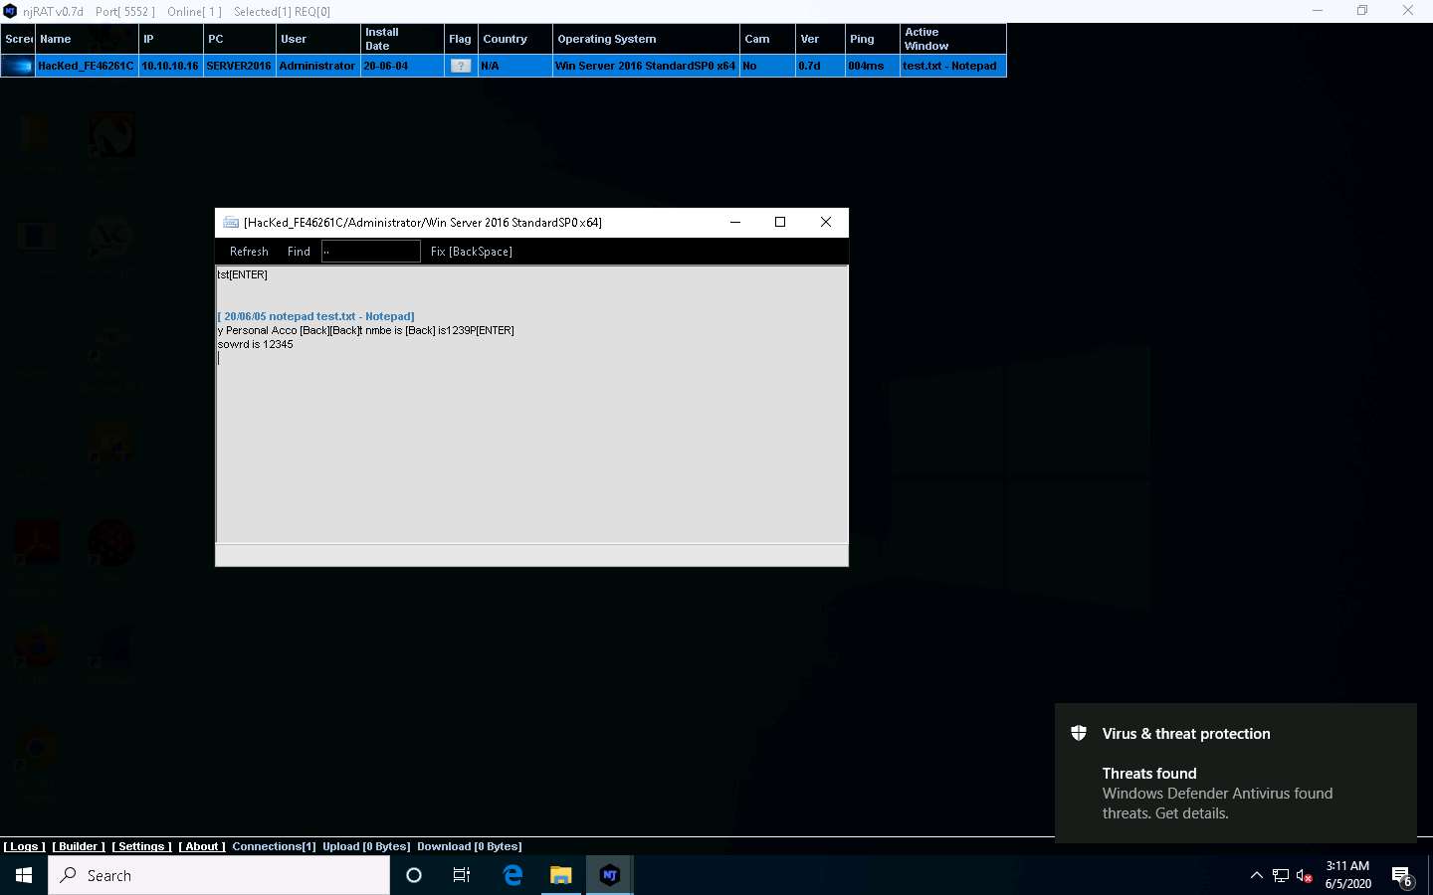Image resolution: width=1433 pixels, height=895 pixels.
Task: Click the taskbar Search box
Action: coord(219,875)
